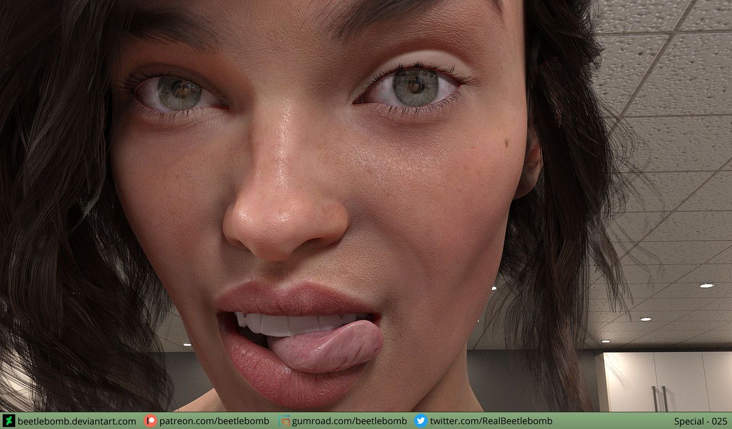Select the 'Special - 025' label text
Image resolution: width=732 pixels, height=429 pixels.
point(701,422)
